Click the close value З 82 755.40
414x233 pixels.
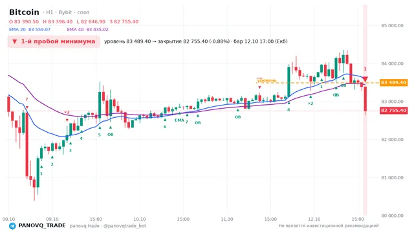[x=124, y=21]
